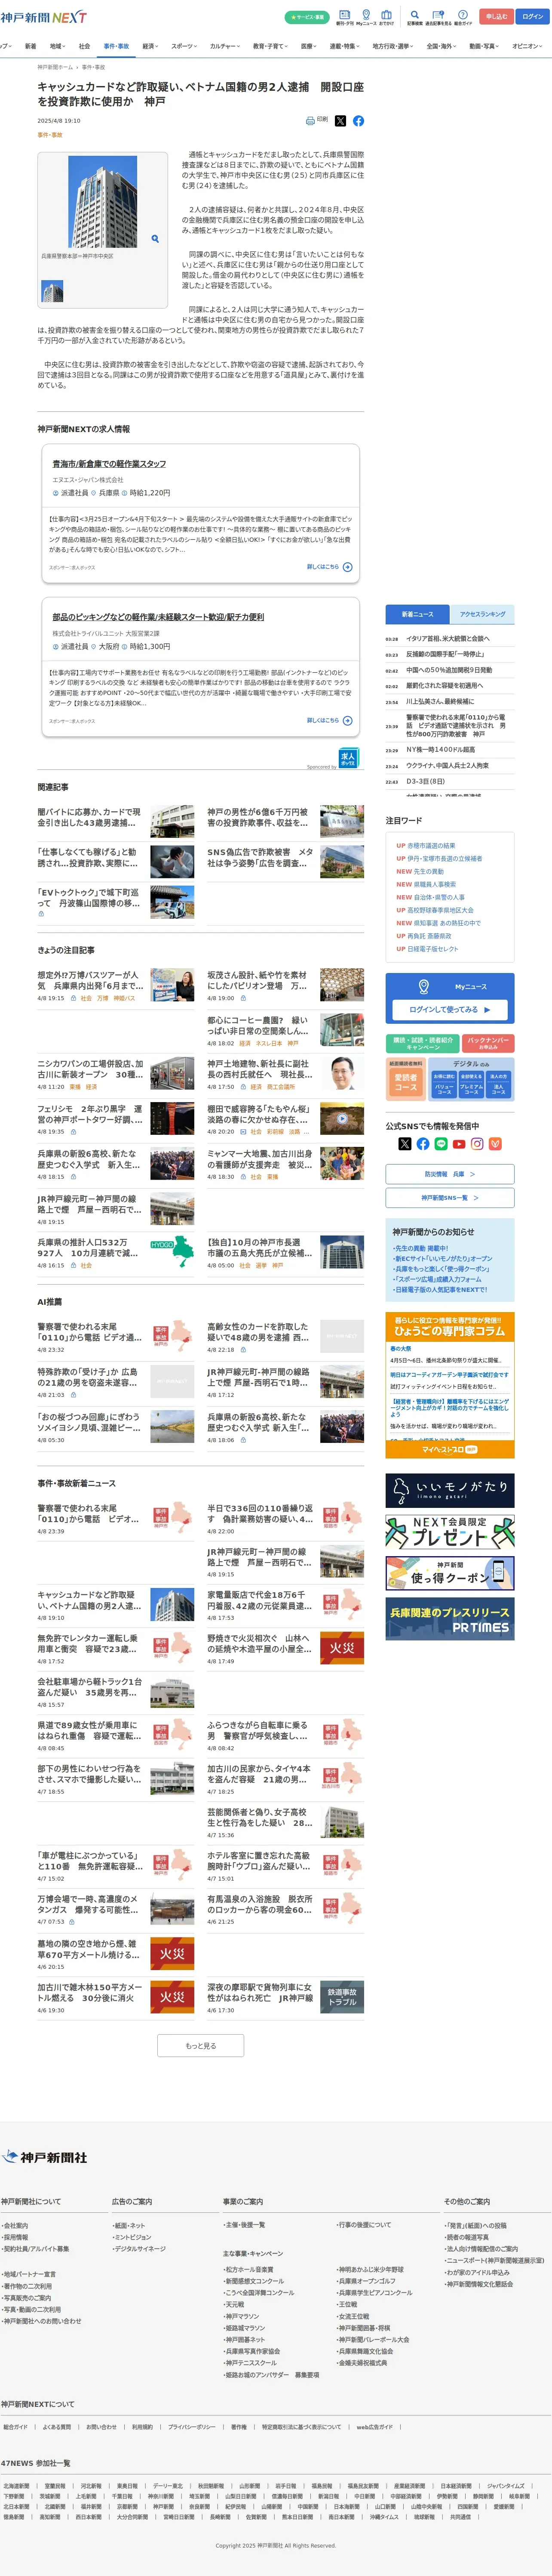Screen dimensions: 552x2576
Task: Open the official YouTube icon
Action: tap(458, 1144)
